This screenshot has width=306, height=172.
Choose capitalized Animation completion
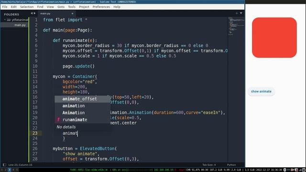82,113
